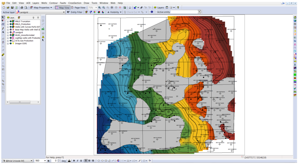
Task: Move layer up with arrow icon
Action: coord(33,18)
